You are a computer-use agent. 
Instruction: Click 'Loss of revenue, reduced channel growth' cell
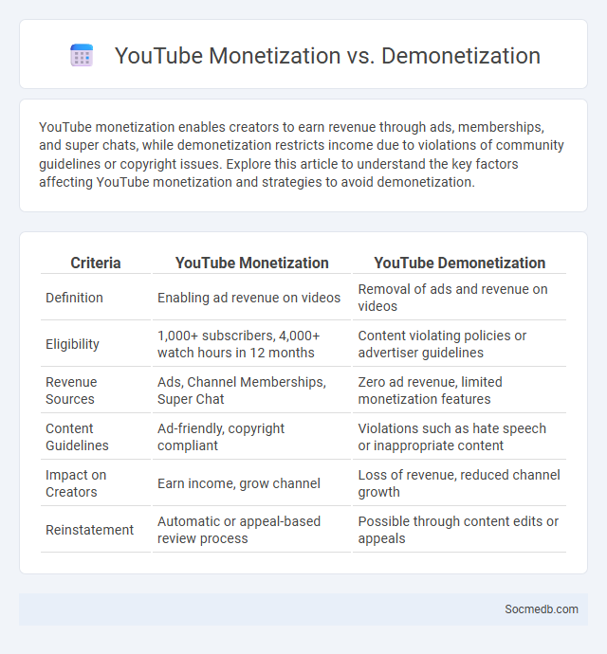460,483
